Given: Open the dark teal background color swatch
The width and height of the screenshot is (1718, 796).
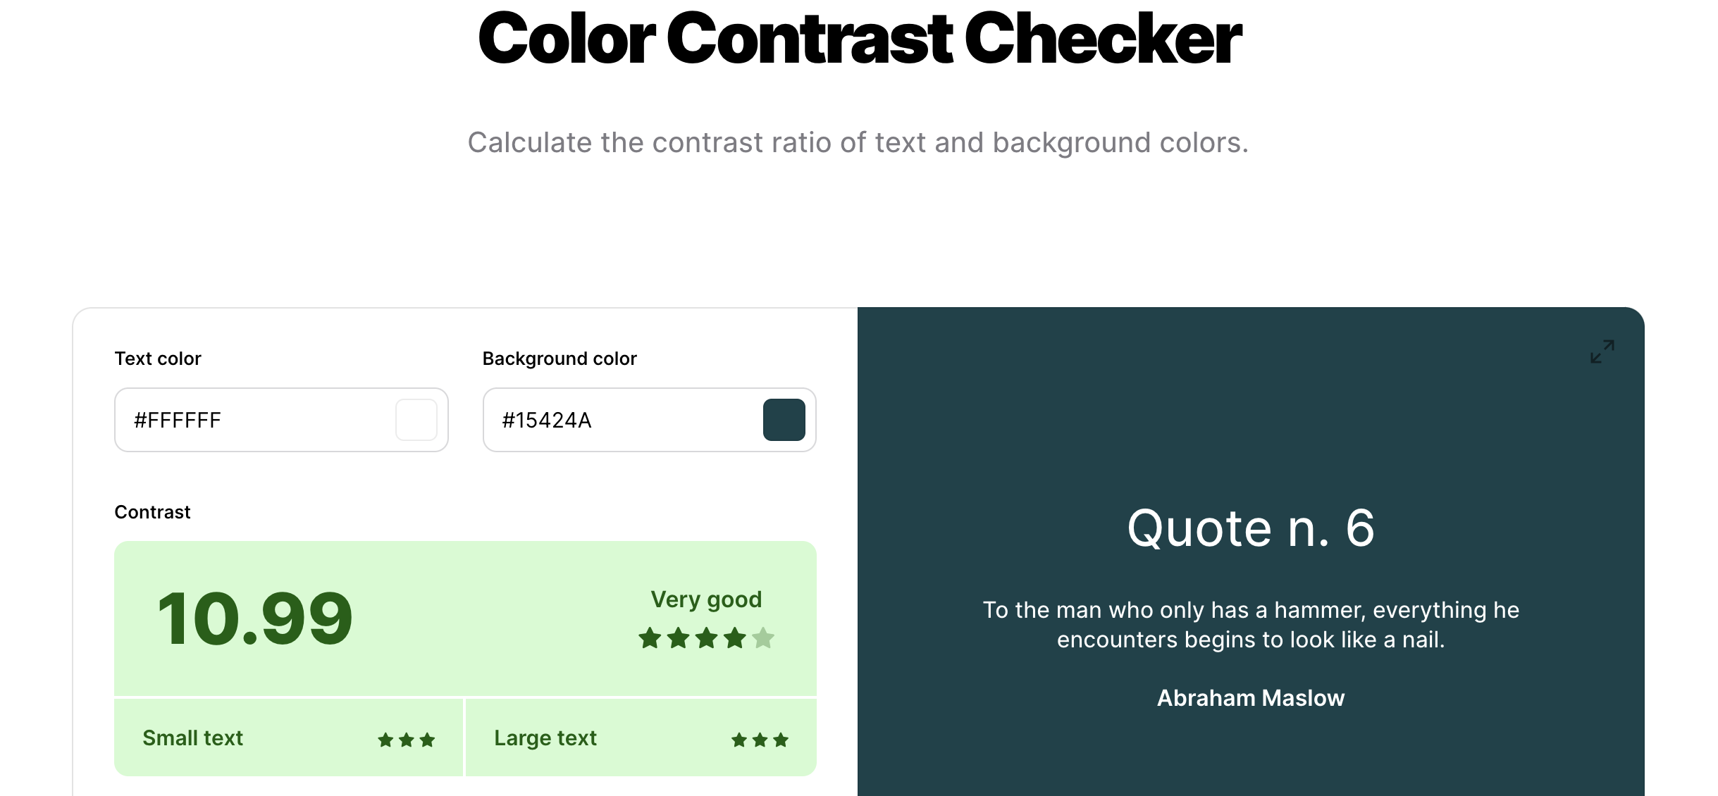Looking at the screenshot, I should click(784, 420).
